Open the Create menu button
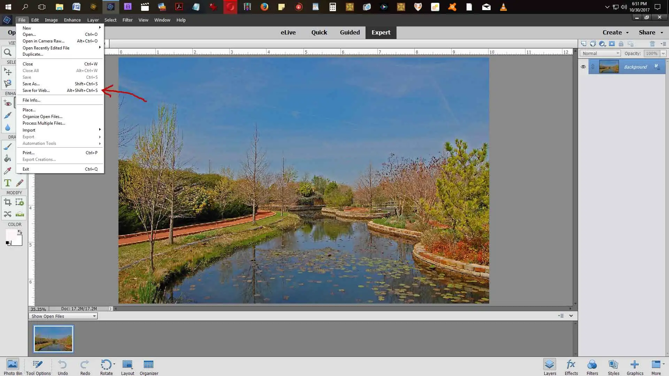The height and width of the screenshot is (376, 669). 615,32
